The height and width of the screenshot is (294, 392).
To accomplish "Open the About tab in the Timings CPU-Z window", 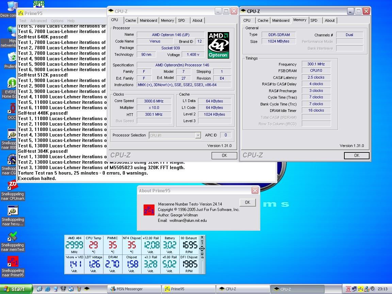I will coord(330,20).
